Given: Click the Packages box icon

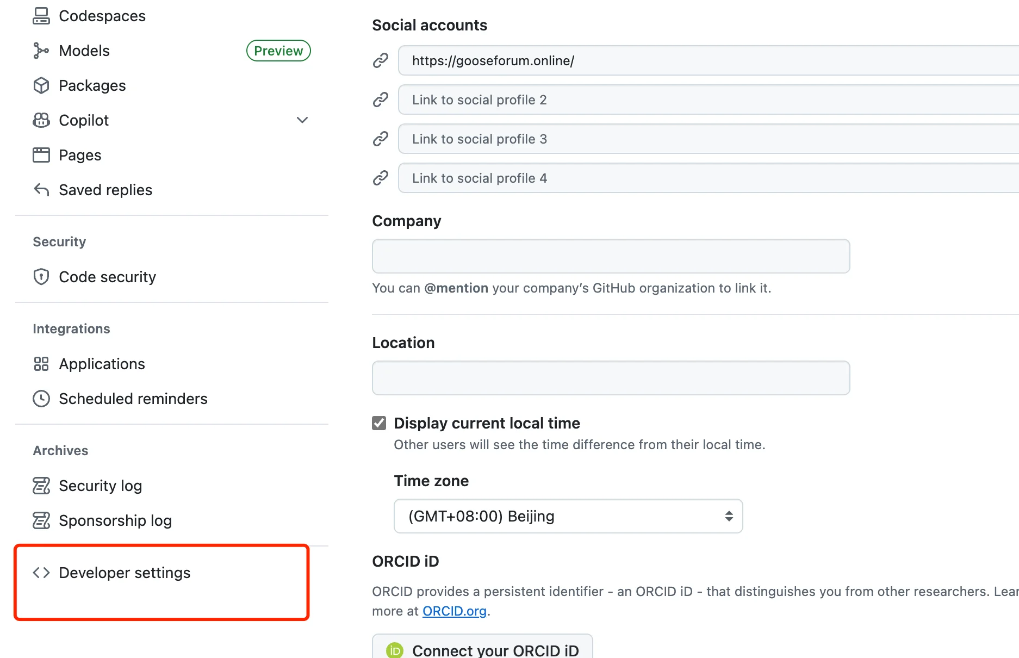Looking at the screenshot, I should pyautogui.click(x=41, y=85).
